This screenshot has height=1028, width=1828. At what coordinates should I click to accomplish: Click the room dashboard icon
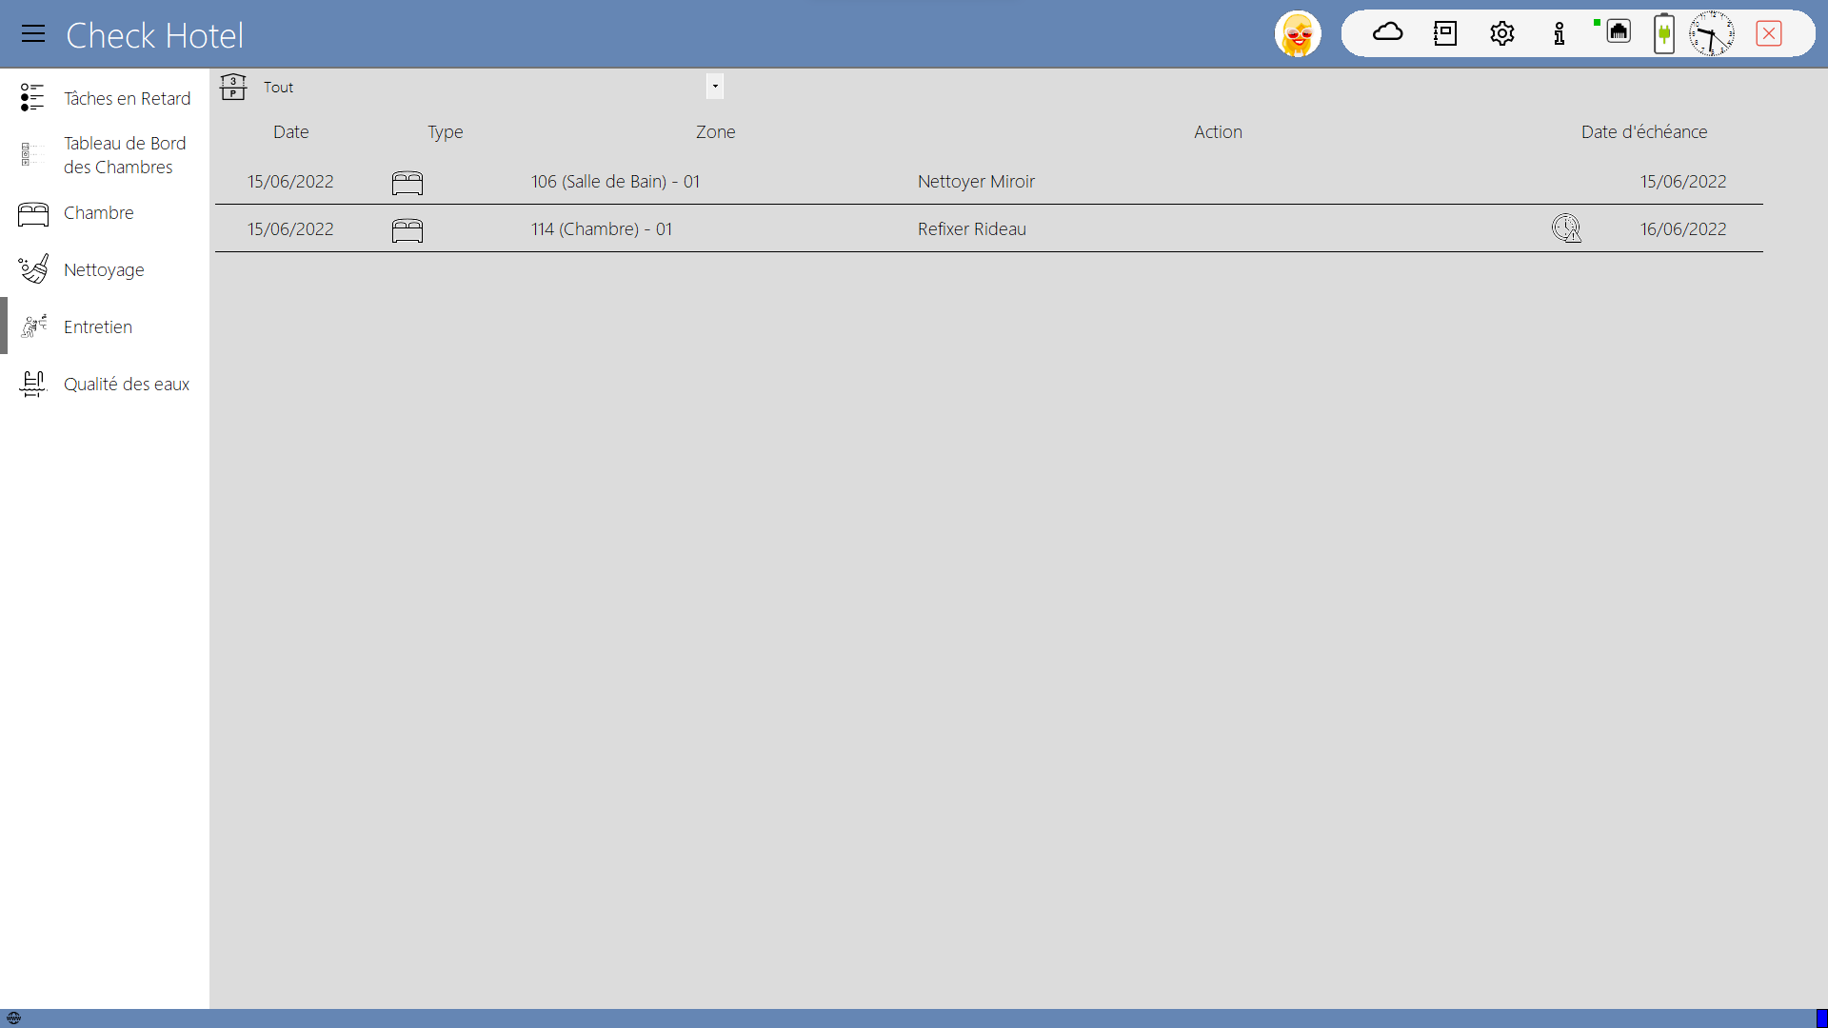pos(32,154)
